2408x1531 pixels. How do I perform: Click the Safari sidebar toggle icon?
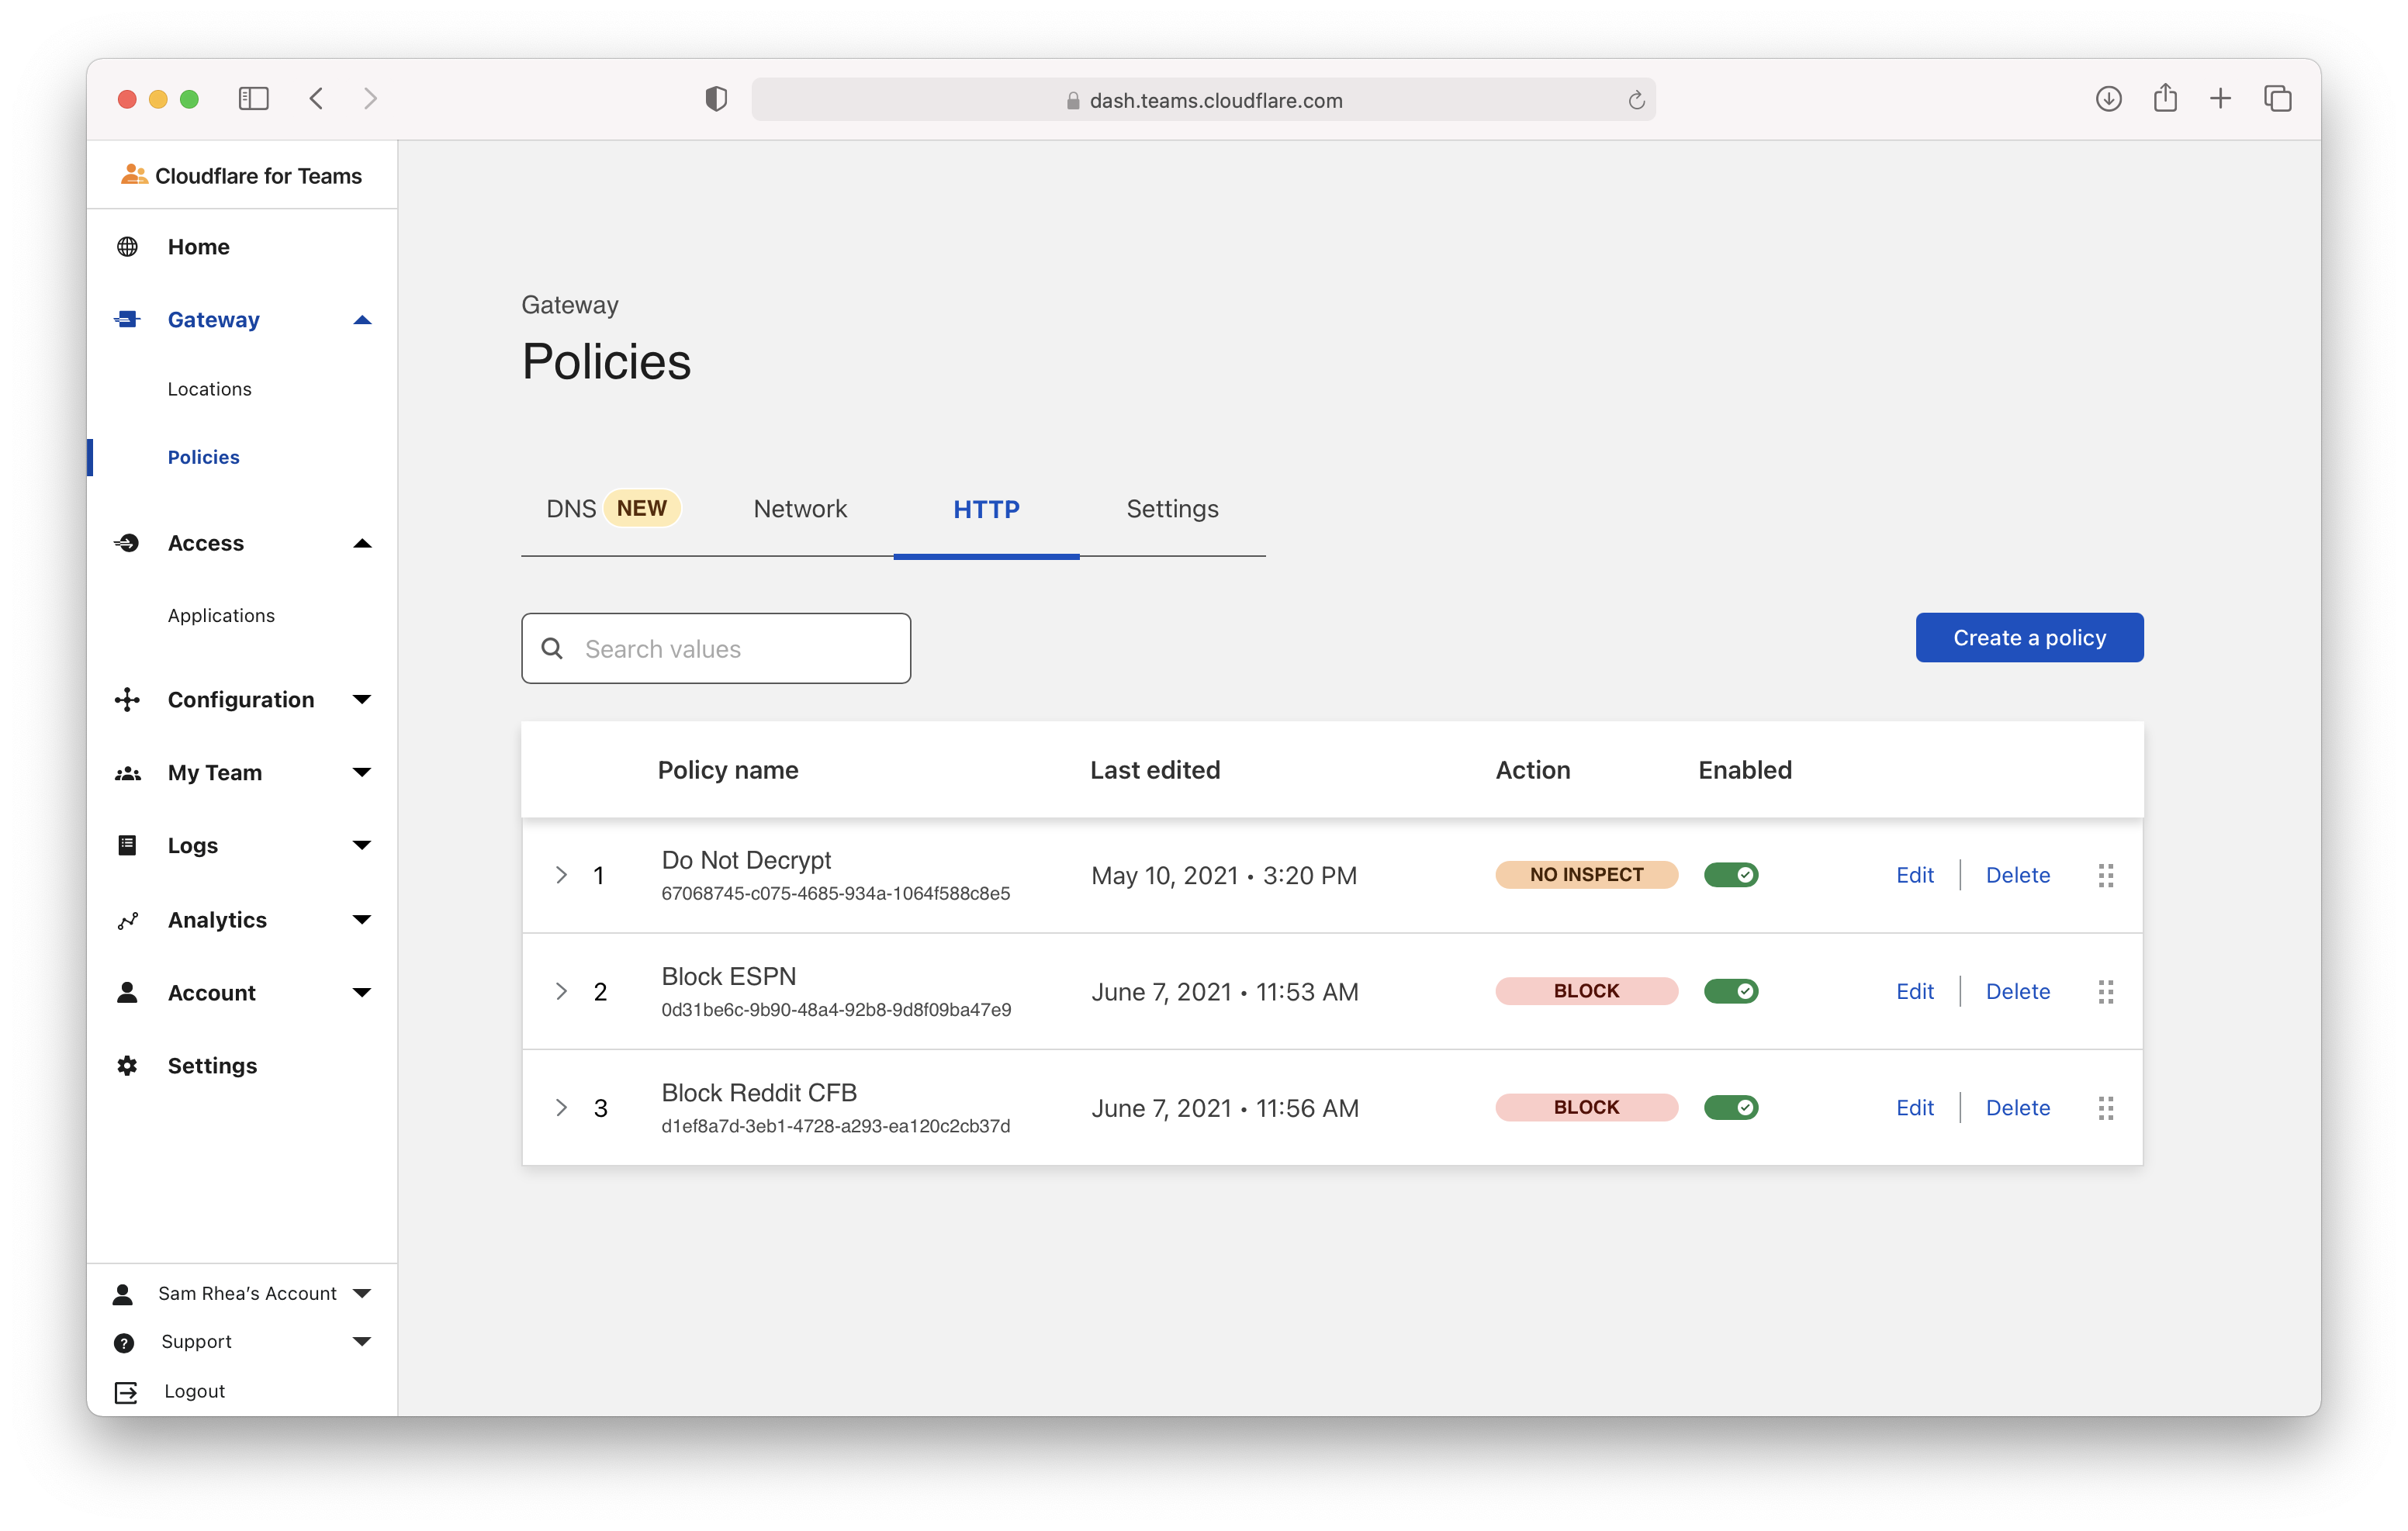point(254,99)
